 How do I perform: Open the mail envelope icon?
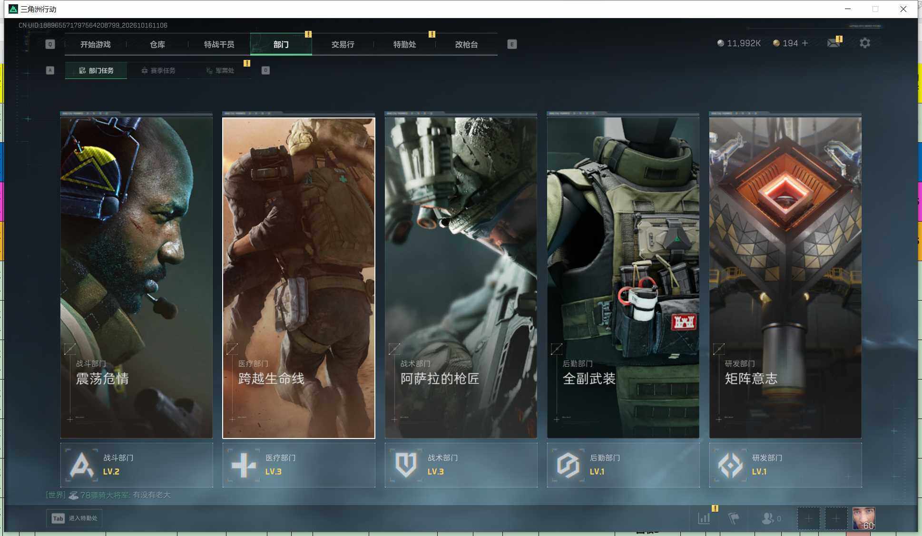[833, 43]
